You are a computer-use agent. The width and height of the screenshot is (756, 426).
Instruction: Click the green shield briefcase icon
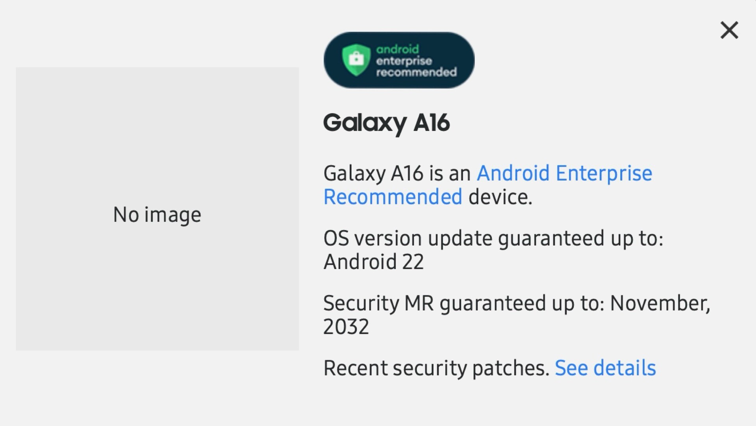(356, 60)
